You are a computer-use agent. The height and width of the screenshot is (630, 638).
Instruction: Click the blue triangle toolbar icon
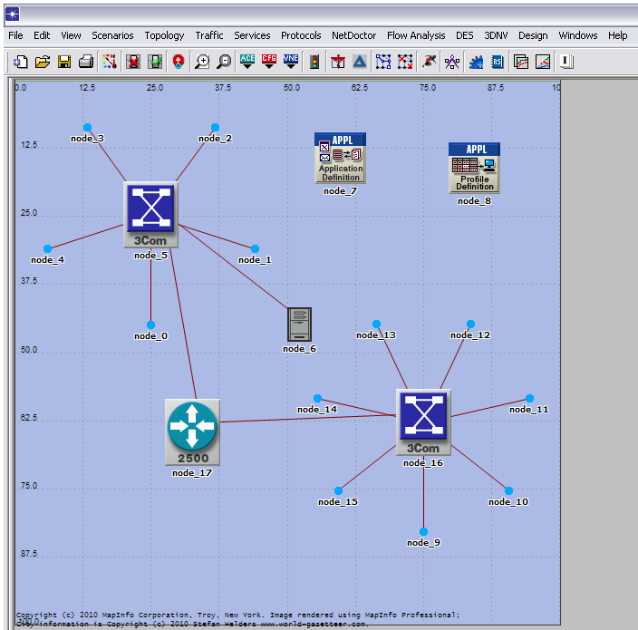coord(360,62)
